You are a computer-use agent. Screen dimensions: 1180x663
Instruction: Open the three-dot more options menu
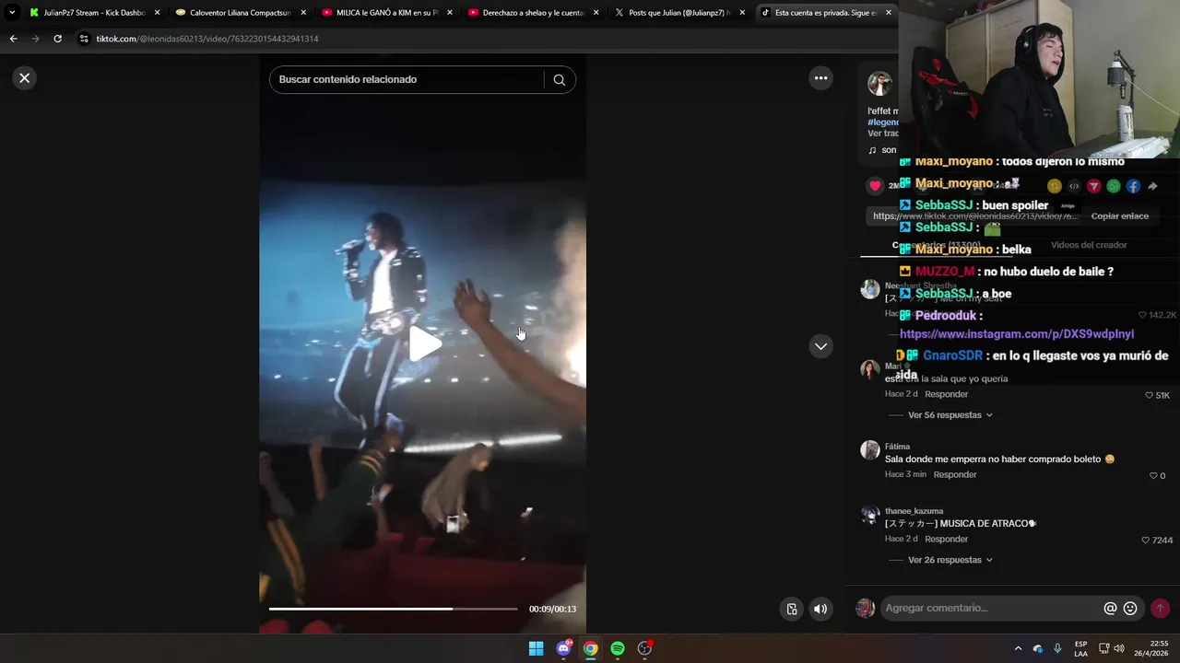820,78
